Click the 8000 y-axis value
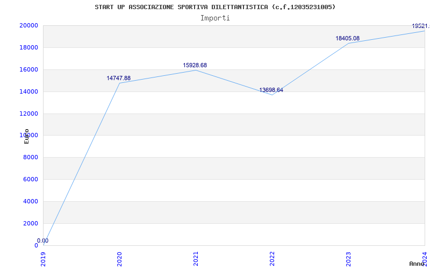The width and height of the screenshot is (430, 269). tap(30, 157)
